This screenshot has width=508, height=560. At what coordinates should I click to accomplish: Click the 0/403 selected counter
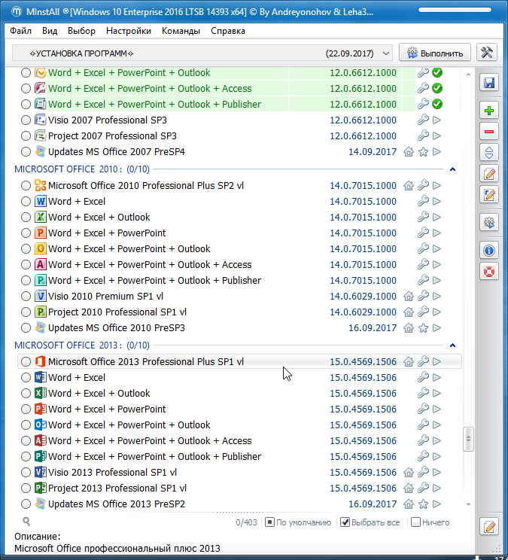click(246, 522)
